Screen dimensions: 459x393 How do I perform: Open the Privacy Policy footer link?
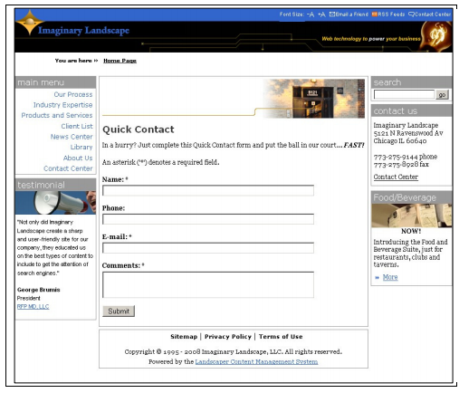(x=228, y=337)
